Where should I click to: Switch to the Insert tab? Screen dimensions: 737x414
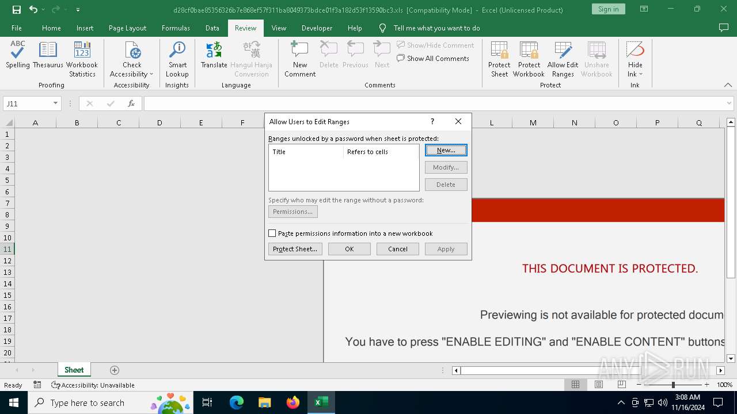click(x=85, y=28)
